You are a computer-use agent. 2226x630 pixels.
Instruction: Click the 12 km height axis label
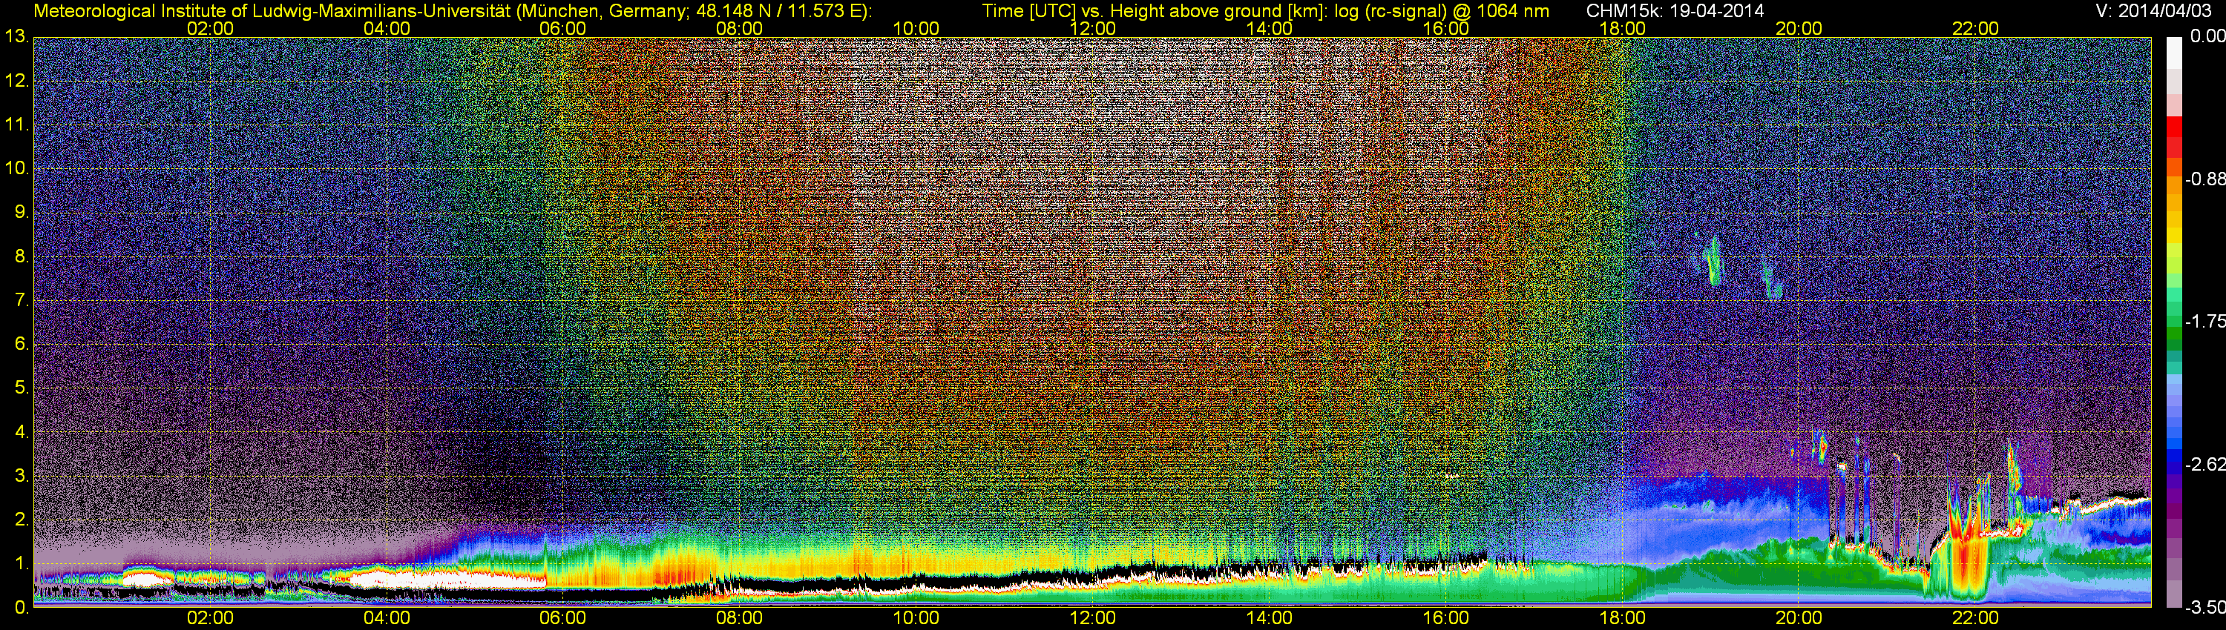click(x=16, y=81)
